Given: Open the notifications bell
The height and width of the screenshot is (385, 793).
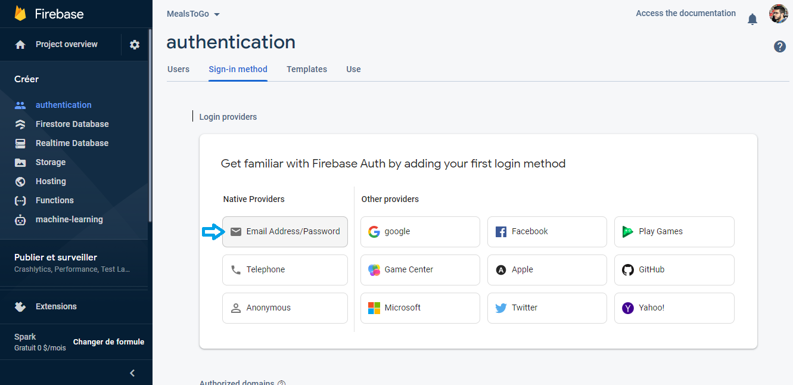Looking at the screenshot, I should 752,20.
